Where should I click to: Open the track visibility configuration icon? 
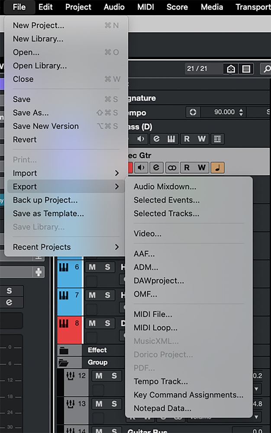pos(231,69)
